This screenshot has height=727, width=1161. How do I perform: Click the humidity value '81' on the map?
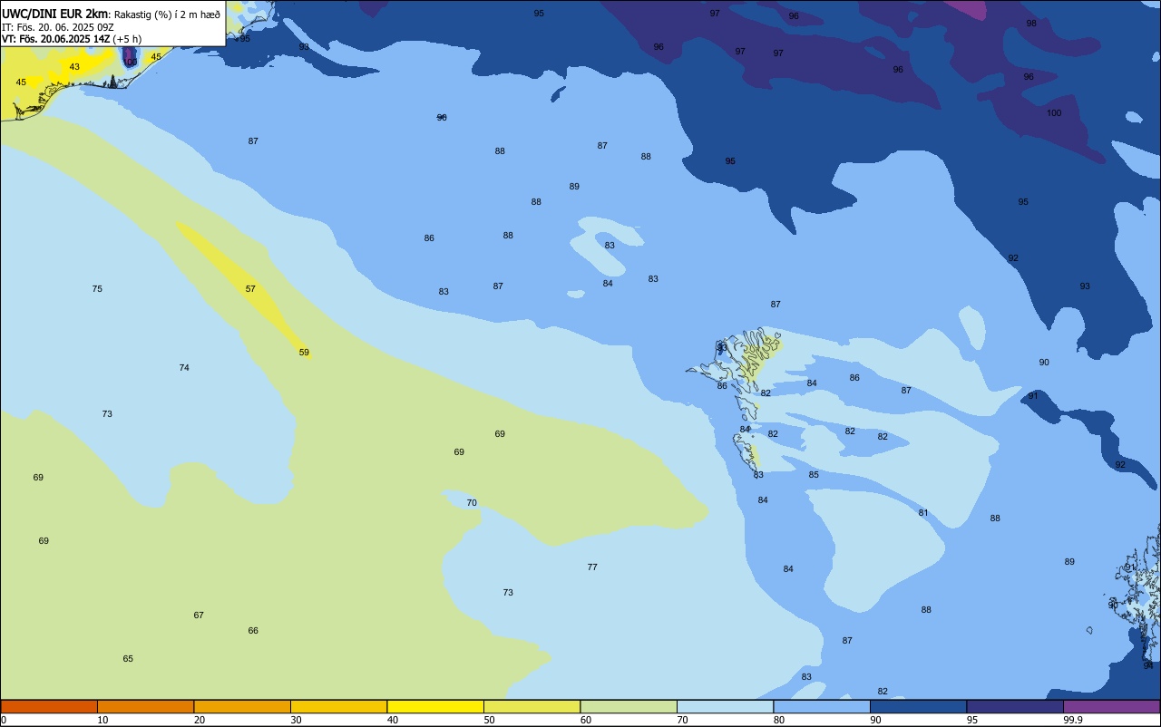923,513
